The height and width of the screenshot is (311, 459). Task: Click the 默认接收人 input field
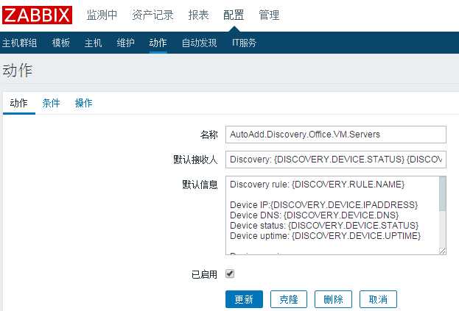336,160
